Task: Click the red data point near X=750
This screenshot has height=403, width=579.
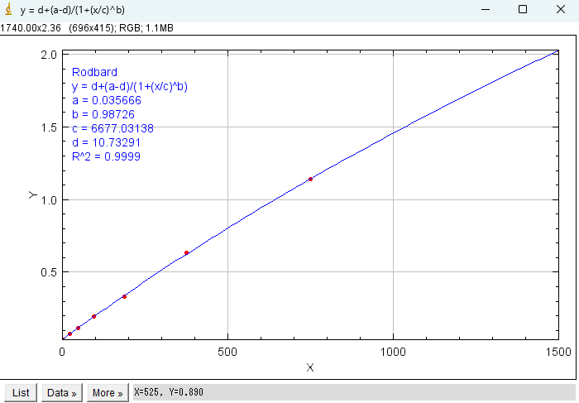Action: [x=310, y=179]
